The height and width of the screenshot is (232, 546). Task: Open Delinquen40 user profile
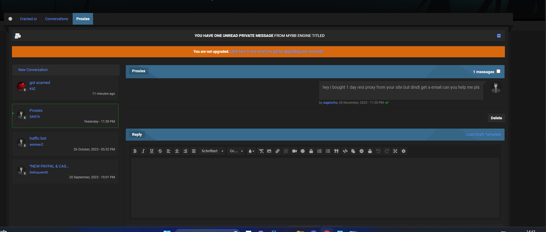point(38,172)
